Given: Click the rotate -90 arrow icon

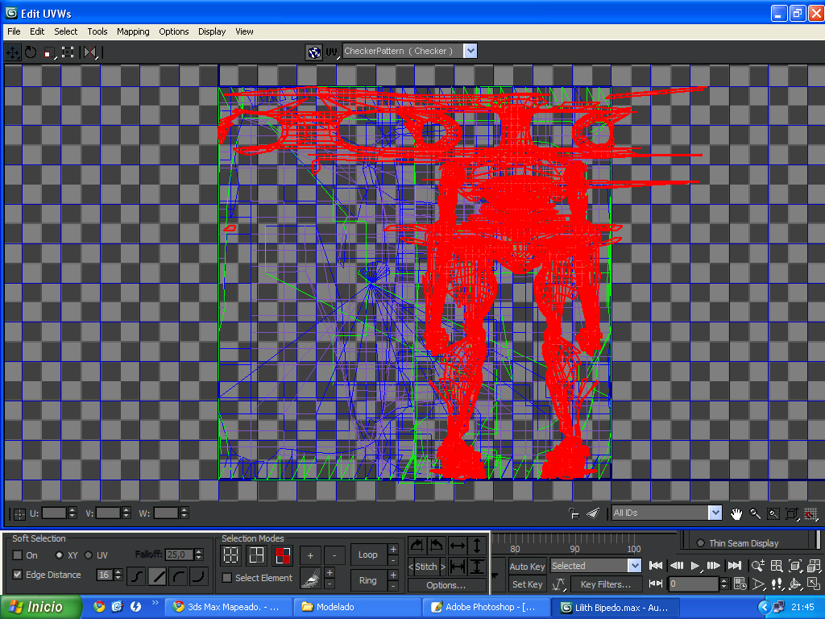Looking at the screenshot, I should [437, 546].
